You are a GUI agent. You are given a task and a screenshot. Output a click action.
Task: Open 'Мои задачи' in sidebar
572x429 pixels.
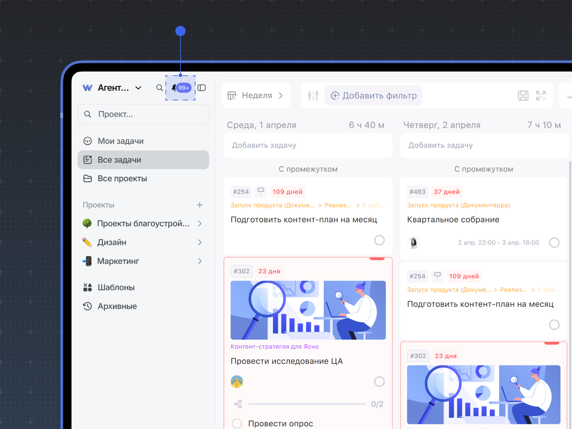[121, 141]
